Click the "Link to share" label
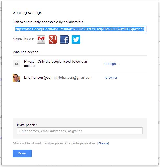The width and height of the screenshot is (160, 167). (49, 22)
